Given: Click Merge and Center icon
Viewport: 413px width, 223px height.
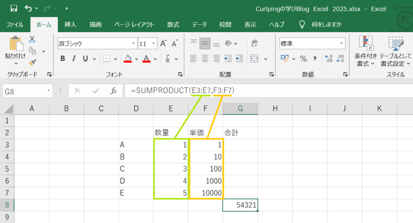Looking at the screenshot, I should 254,59.
